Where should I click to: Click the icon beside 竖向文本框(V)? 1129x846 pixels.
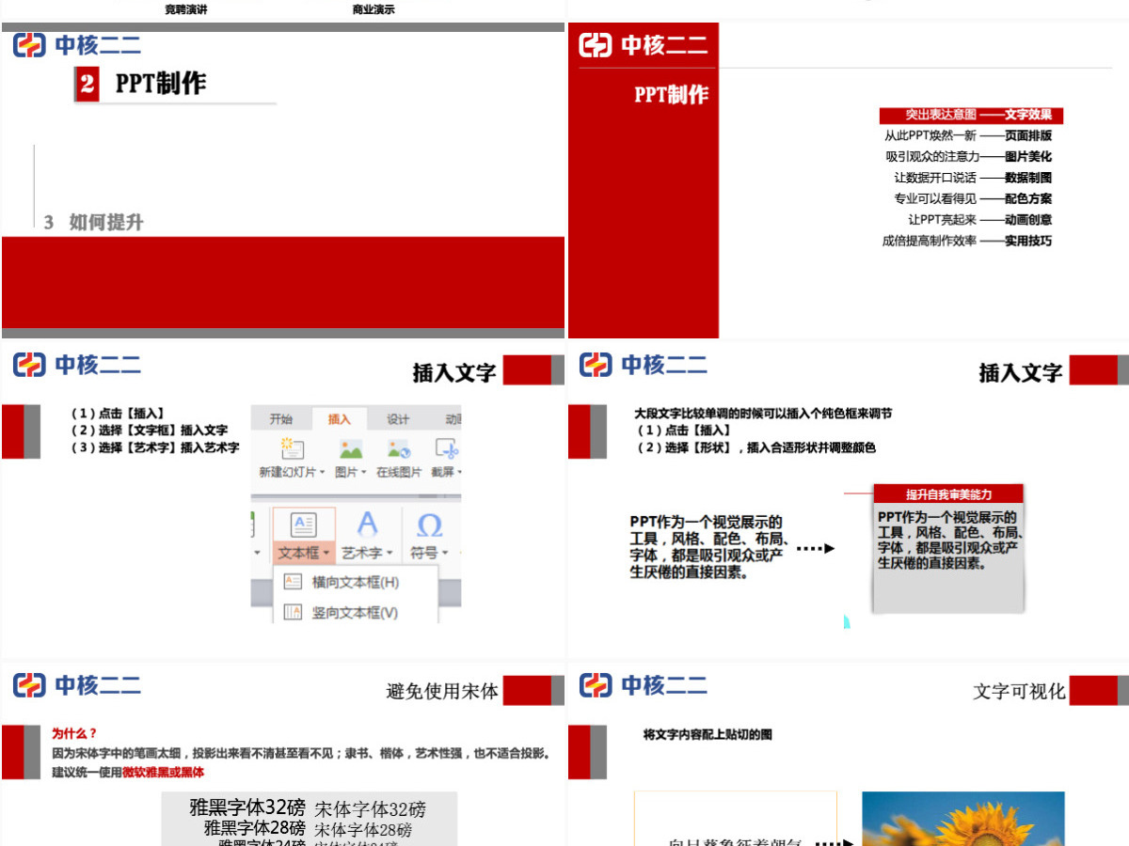point(293,612)
